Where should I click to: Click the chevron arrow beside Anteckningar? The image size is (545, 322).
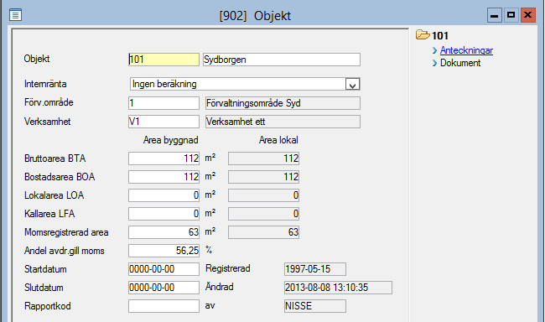click(434, 51)
